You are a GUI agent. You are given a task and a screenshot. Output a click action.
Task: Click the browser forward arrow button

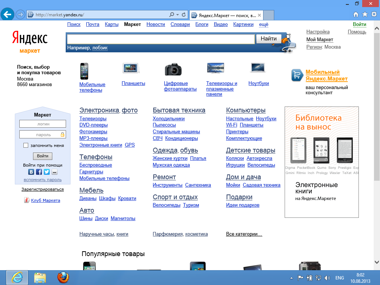click(x=20, y=14)
